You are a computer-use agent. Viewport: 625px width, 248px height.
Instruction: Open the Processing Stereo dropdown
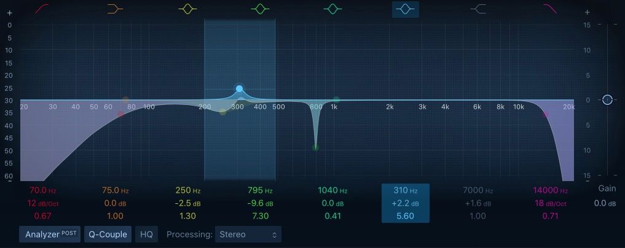248,234
